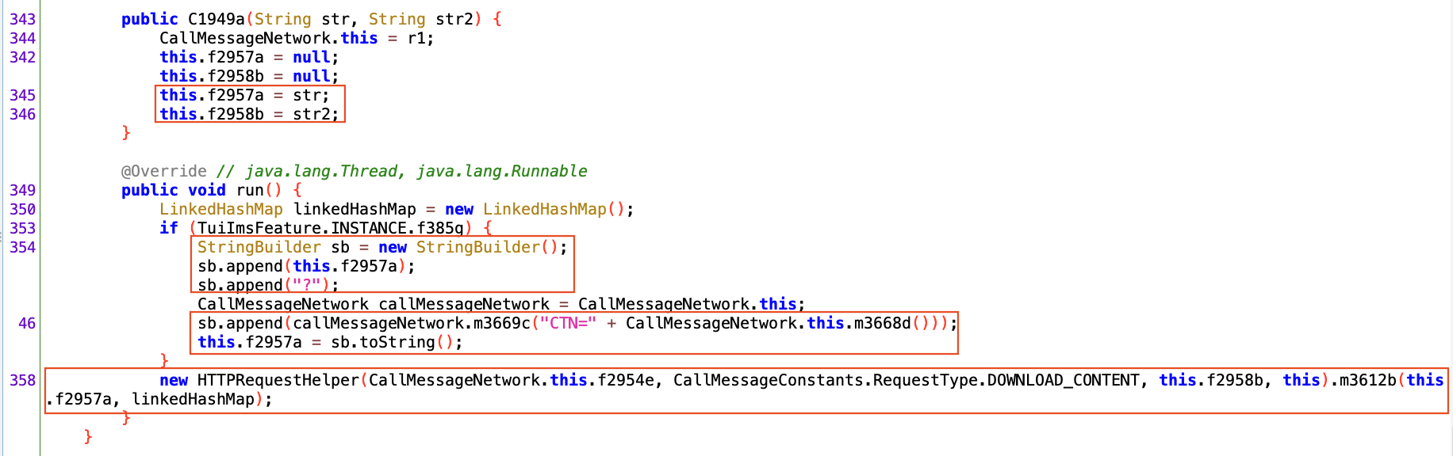1453x456 pixels.
Task: Click the C1949a constructor name
Action: tap(216, 19)
